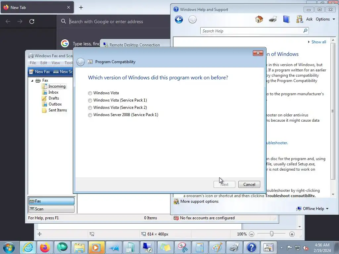The image size is (339, 254).
Task: Select the Windows Vista radio button
Action: pyautogui.click(x=90, y=93)
